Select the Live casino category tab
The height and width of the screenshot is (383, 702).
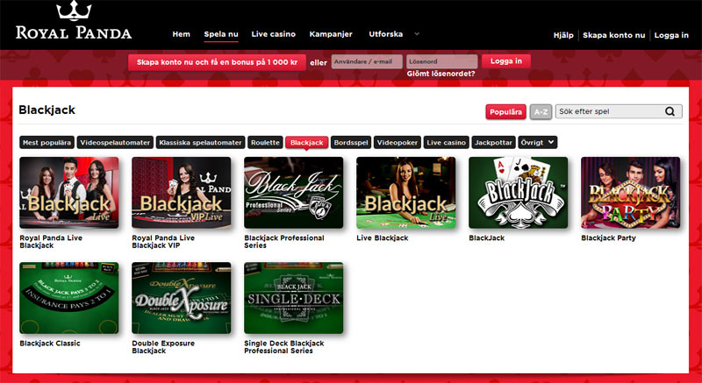pos(447,143)
